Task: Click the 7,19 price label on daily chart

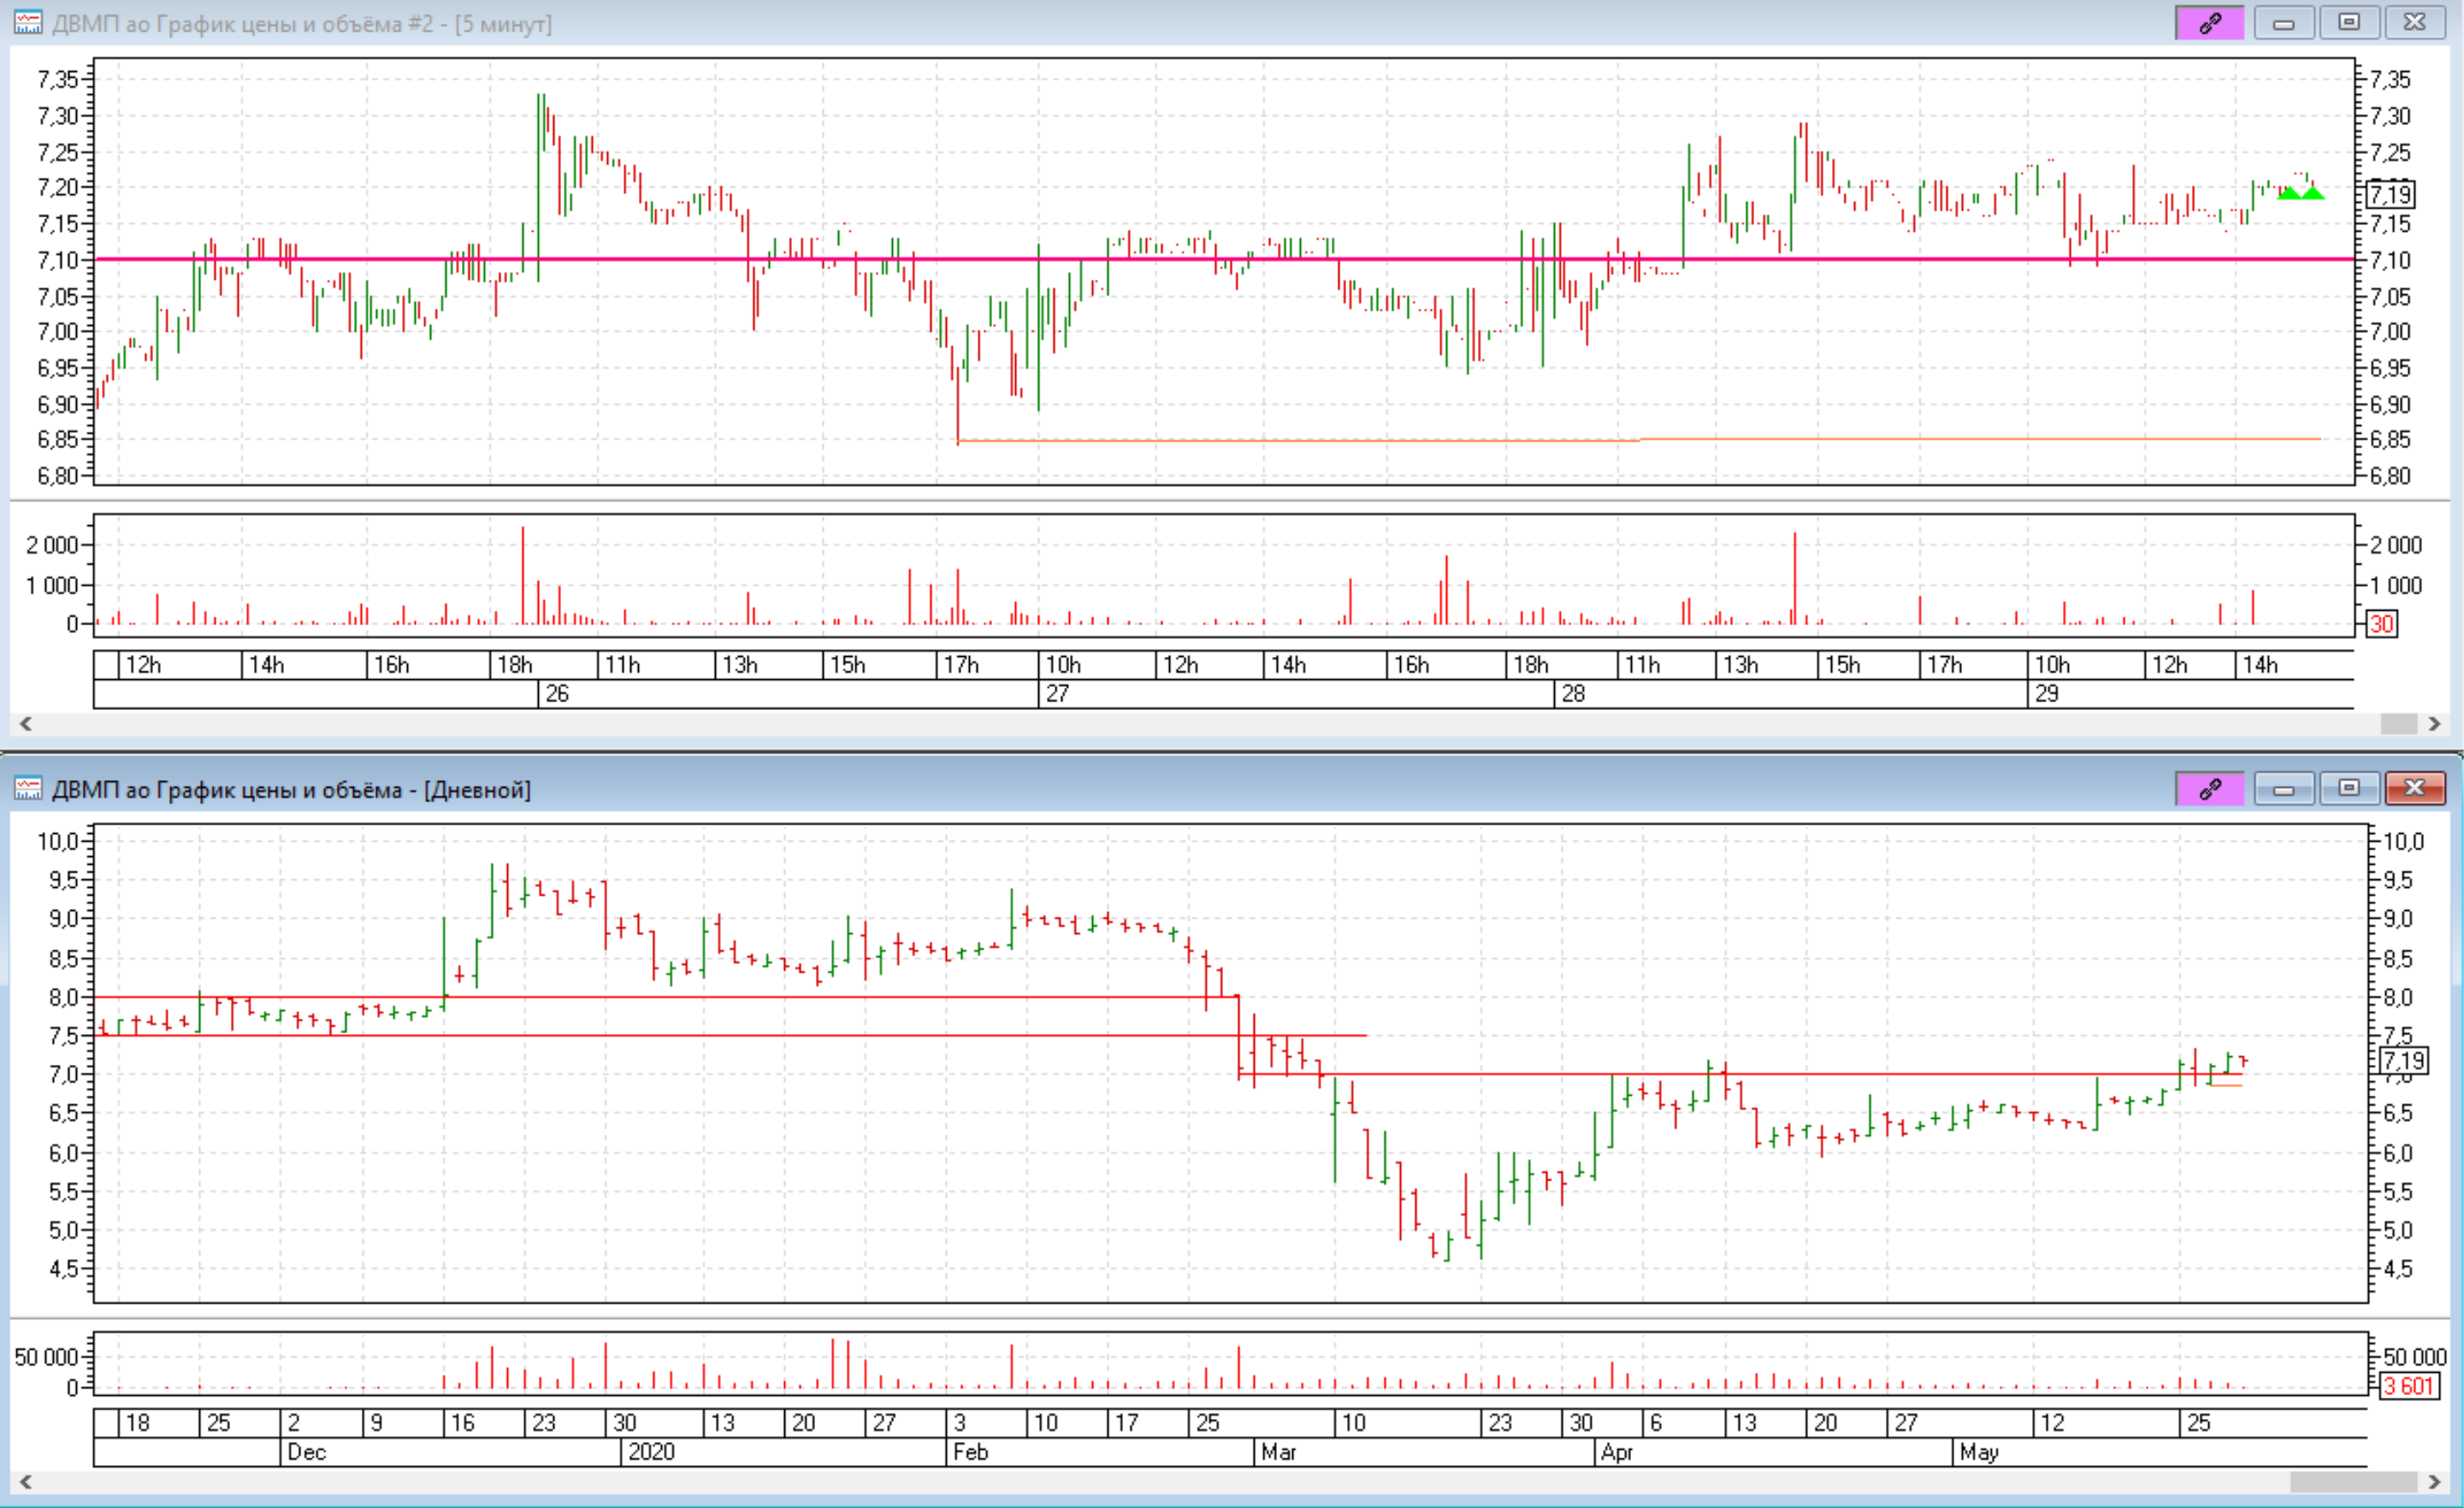Action: point(2404,1061)
